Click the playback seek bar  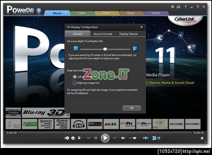tap(105, 133)
